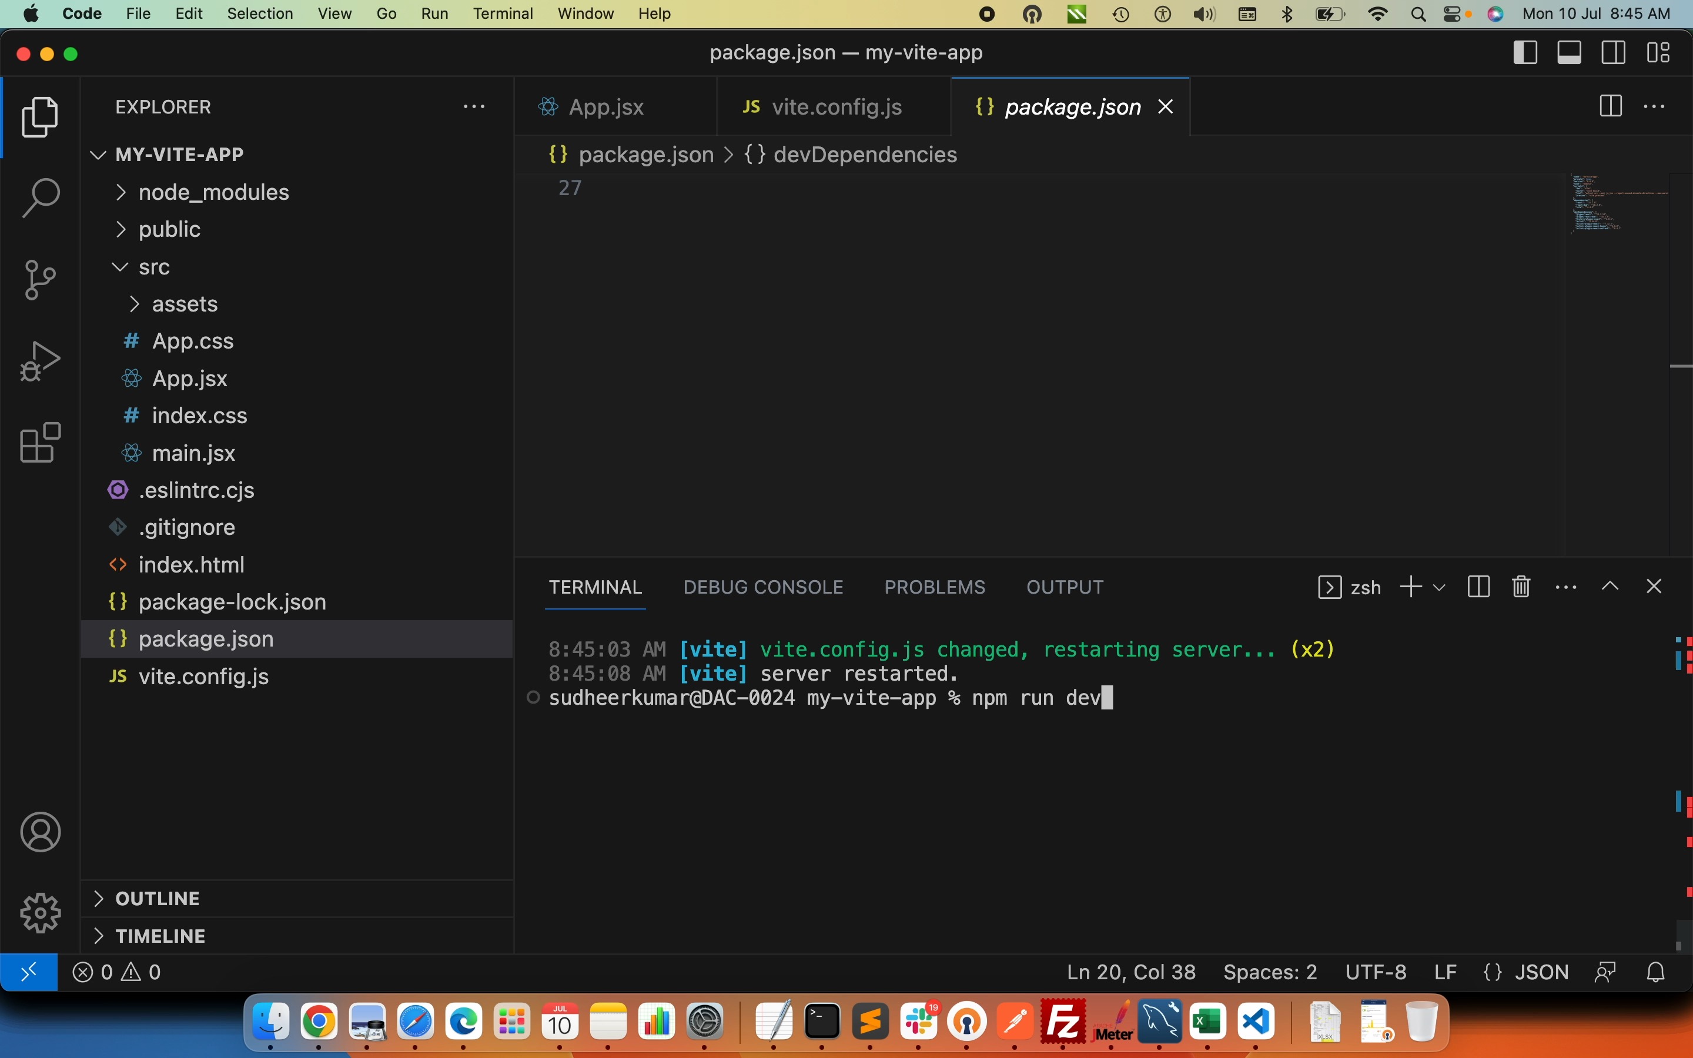Open the Accounts menu icon
The height and width of the screenshot is (1058, 1693).
point(41,832)
